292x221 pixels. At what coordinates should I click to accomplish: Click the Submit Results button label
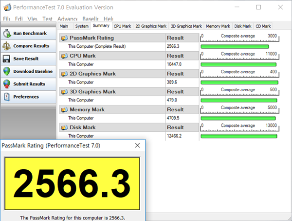[x=29, y=84]
